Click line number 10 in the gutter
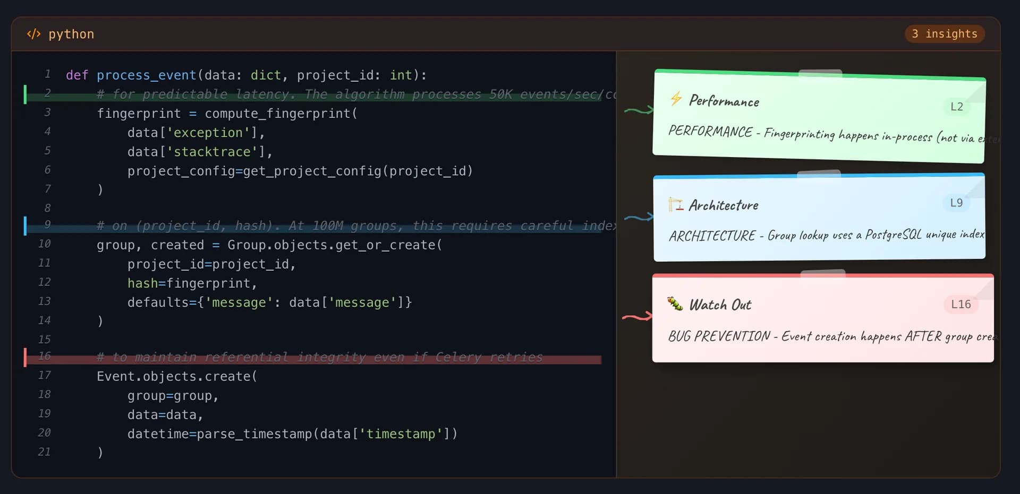The width and height of the screenshot is (1020, 494). click(x=45, y=244)
